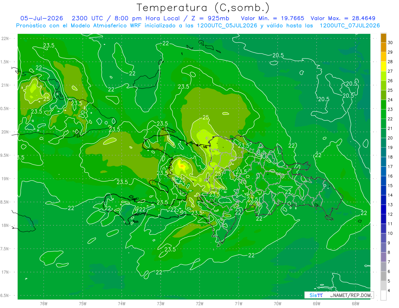Image resolution: width=399 pixels, height=308 pixels.
Task: Pick the white swatch below 4
Action: (x=383, y=295)
